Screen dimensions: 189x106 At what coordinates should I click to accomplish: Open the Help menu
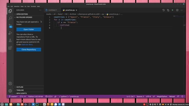tap(38, 6)
